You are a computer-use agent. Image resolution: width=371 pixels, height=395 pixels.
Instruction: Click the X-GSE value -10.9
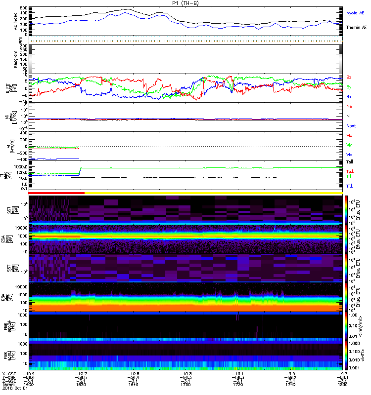[x=29, y=374]
